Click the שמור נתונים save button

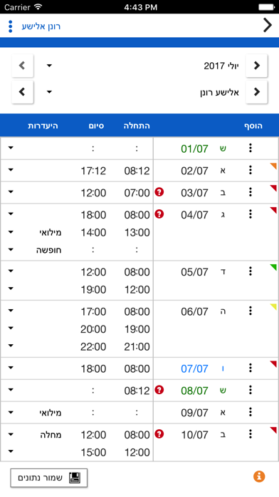(x=49, y=478)
